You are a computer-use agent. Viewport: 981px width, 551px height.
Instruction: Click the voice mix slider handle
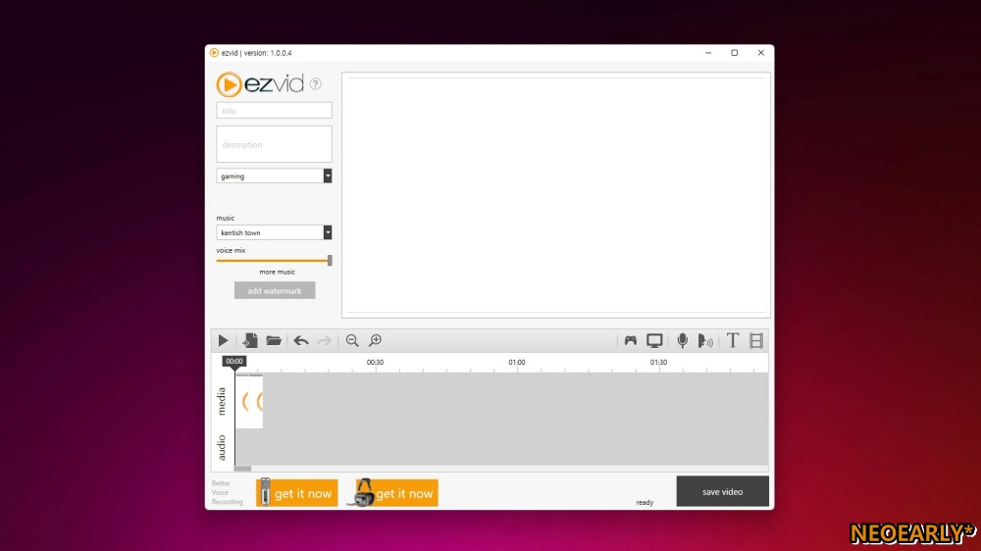[x=330, y=260]
